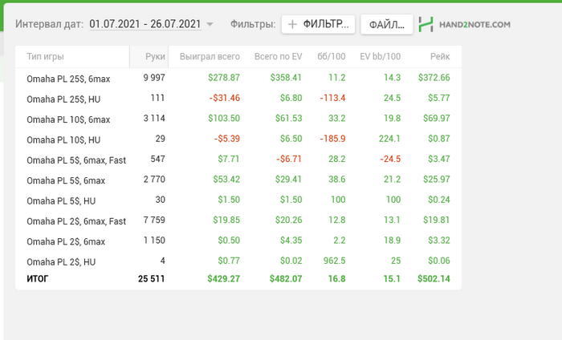Sort by Рейк column header

click(x=440, y=57)
